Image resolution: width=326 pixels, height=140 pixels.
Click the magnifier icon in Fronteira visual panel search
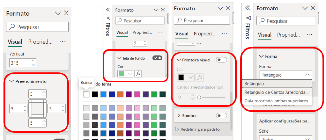180,20
